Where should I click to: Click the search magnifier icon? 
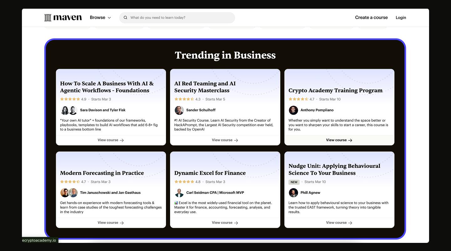click(125, 18)
